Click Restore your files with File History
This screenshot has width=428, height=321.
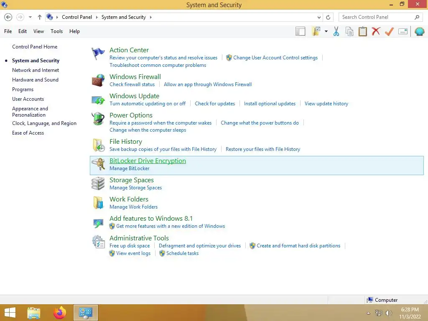(263, 149)
